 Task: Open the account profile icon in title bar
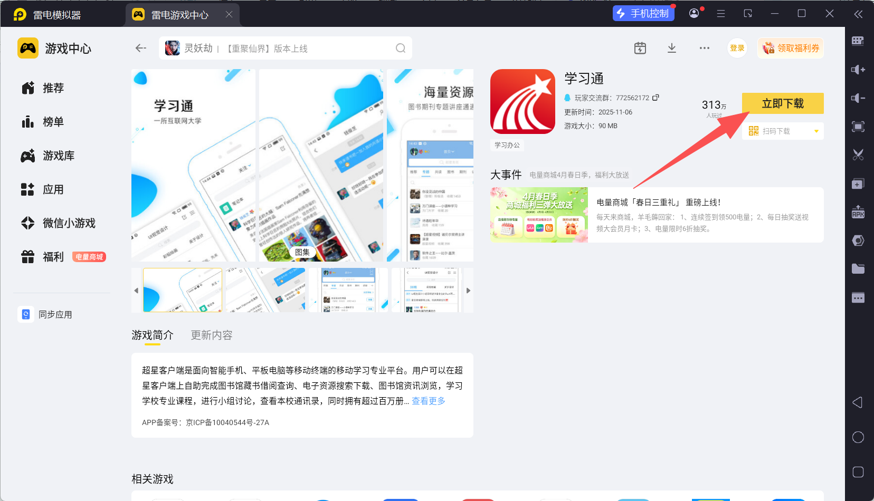[695, 13]
